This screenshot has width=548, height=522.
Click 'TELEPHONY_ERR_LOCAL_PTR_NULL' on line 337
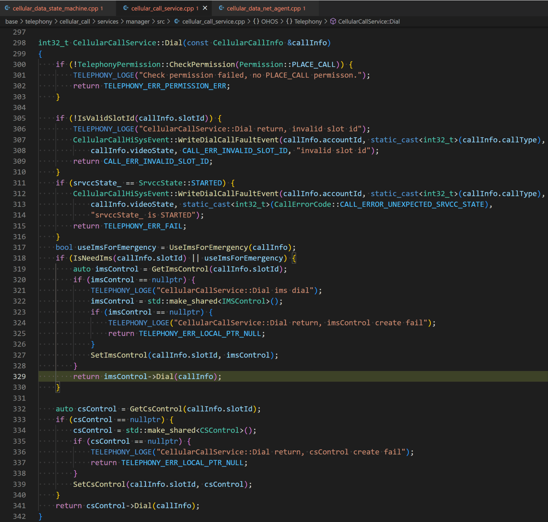182,463
